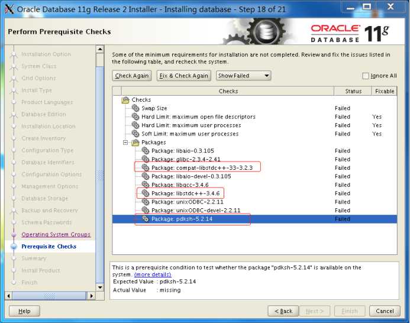Select the Finish step in sidebar
Screen dimensions: 410x323
(30, 282)
